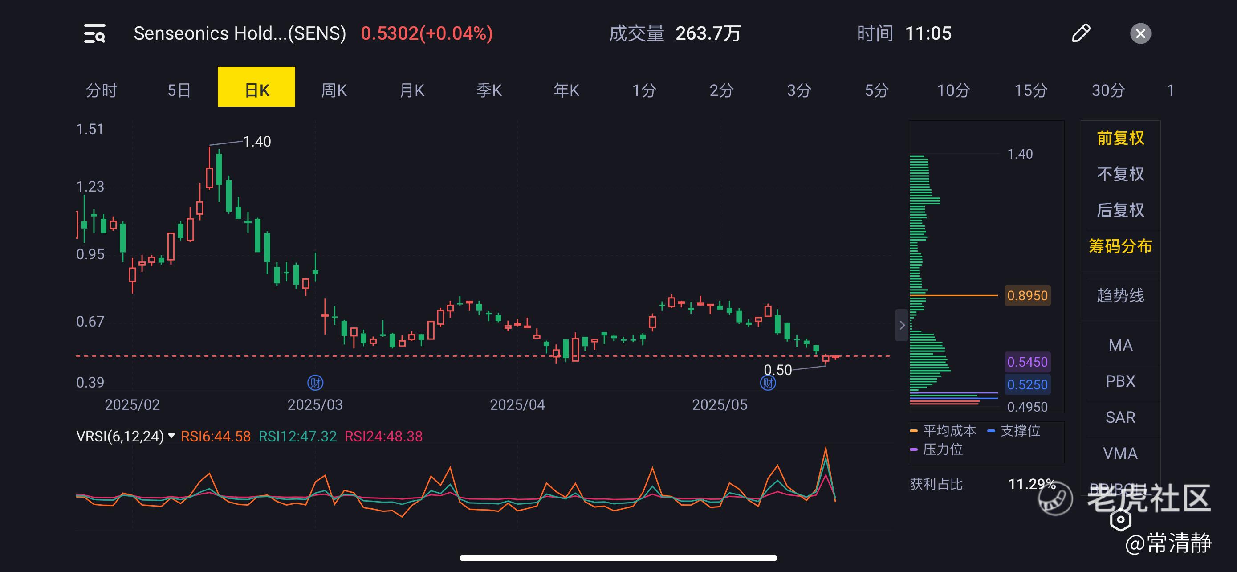
Task: Click the May earnings marker icon
Action: (768, 383)
